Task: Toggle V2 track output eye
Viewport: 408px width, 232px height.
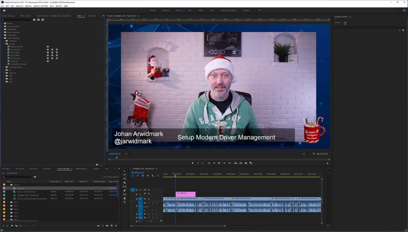Action: pyautogui.click(x=149, y=194)
